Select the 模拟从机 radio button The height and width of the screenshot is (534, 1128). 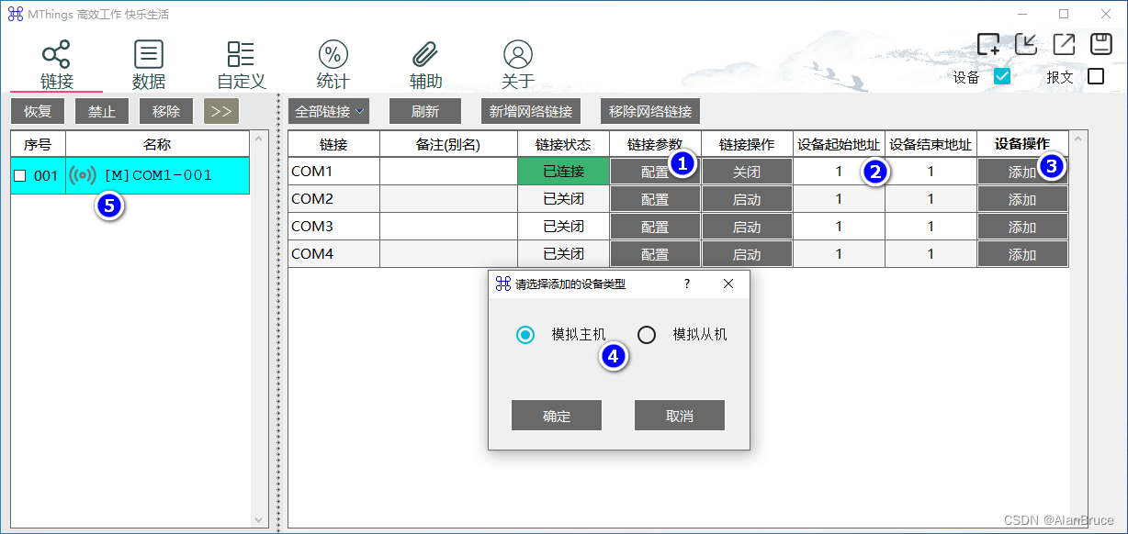point(647,335)
